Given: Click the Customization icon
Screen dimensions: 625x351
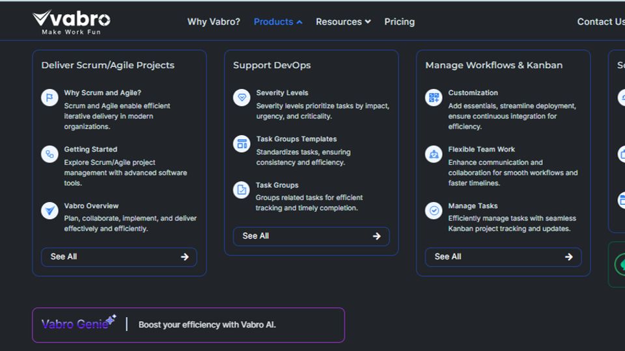Looking at the screenshot, I should (x=434, y=97).
